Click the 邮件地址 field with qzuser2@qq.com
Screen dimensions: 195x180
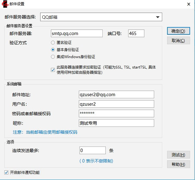[x=116, y=94]
